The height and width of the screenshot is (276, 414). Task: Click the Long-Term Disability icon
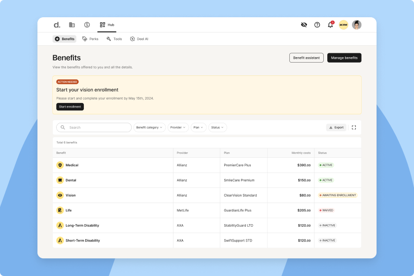click(x=60, y=225)
